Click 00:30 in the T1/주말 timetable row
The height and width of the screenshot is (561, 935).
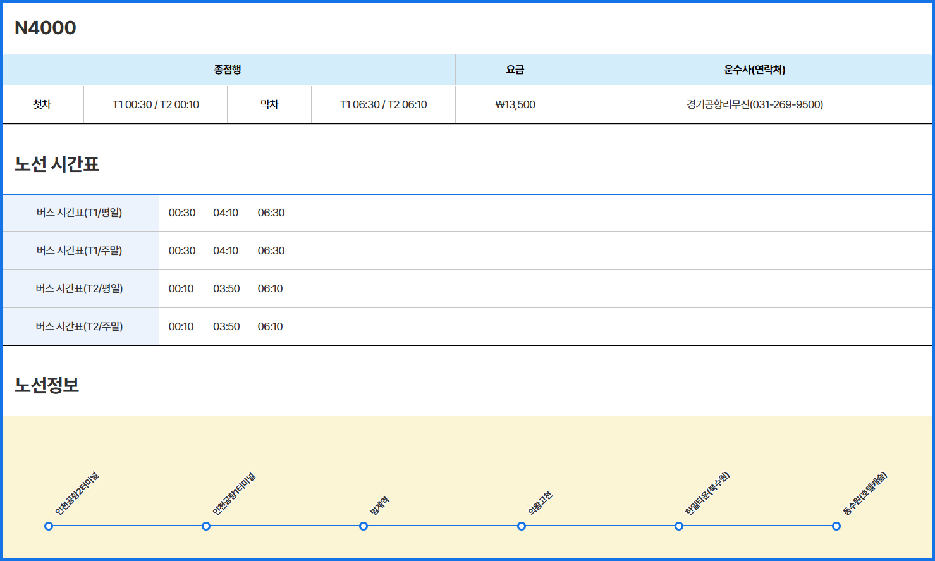(182, 251)
